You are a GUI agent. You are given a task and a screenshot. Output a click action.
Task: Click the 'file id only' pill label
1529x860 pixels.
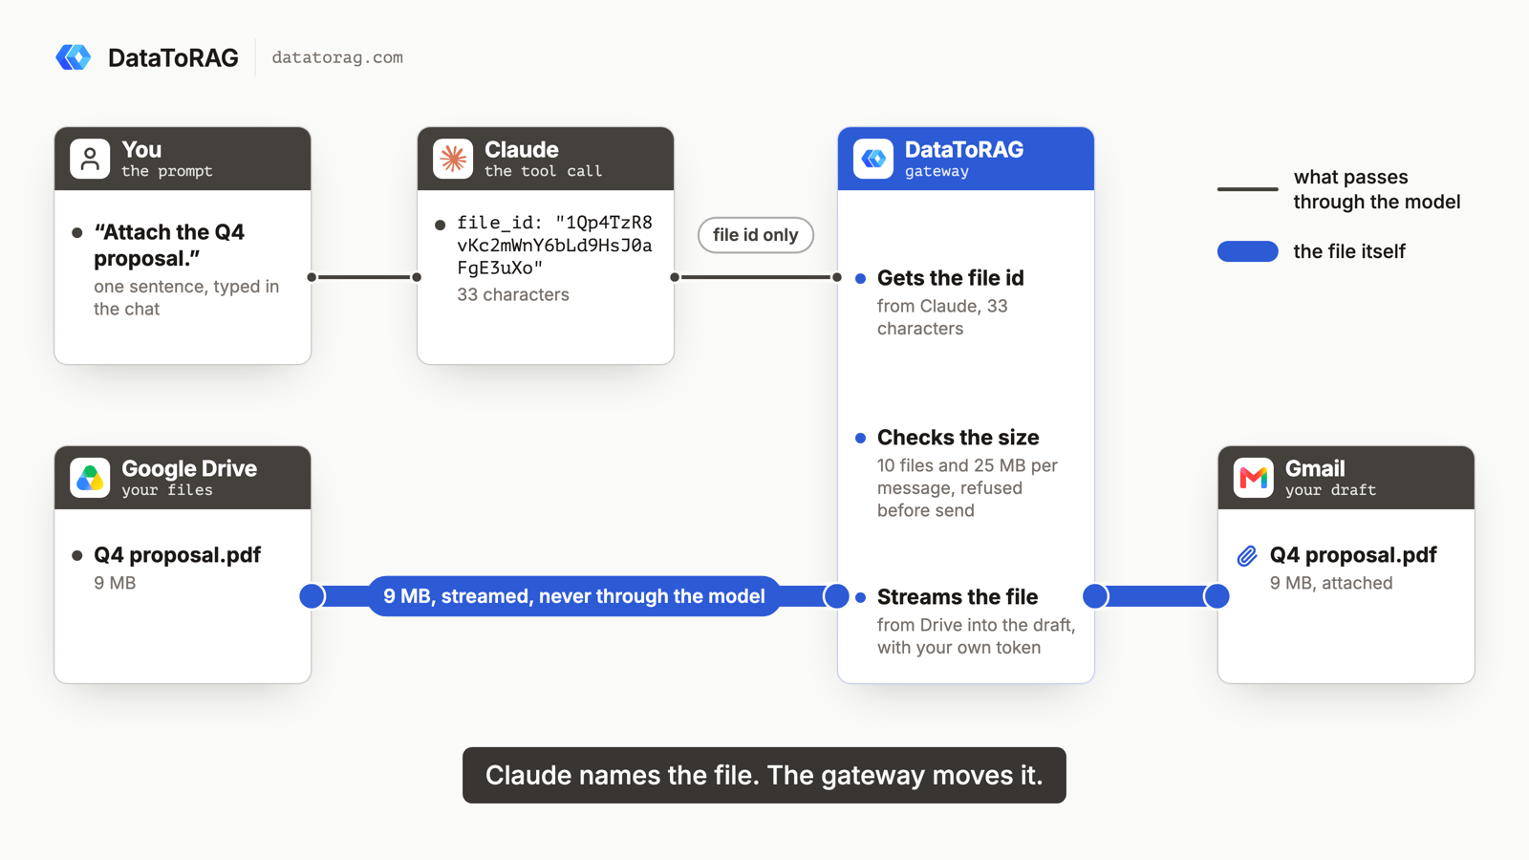pyautogui.click(x=756, y=235)
